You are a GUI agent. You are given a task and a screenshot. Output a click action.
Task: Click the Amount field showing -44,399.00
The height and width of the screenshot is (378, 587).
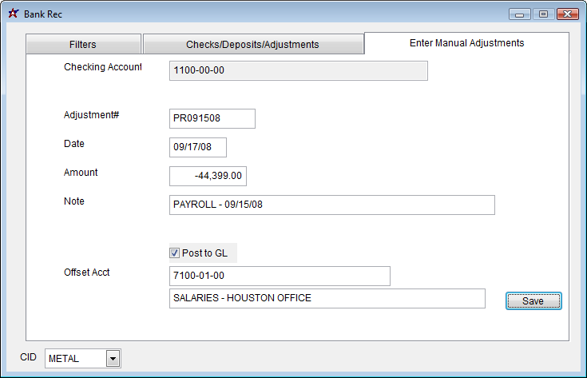[208, 176]
